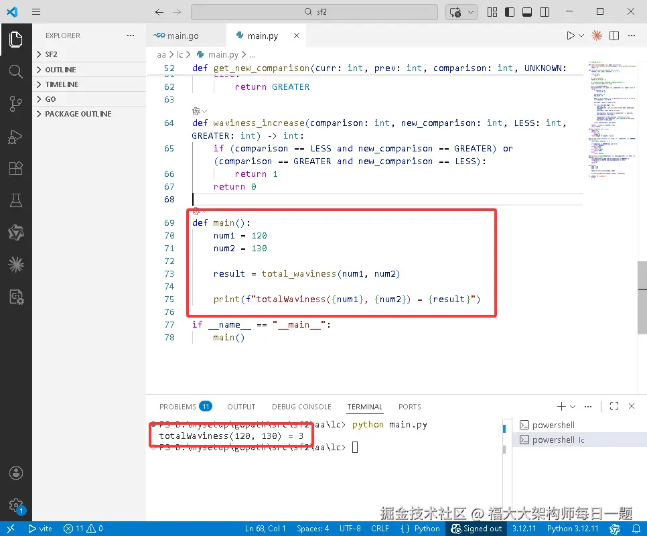The width and height of the screenshot is (647, 536).
Task: Open the chat dropdown arrow in title bar
Action: (471, 12)
